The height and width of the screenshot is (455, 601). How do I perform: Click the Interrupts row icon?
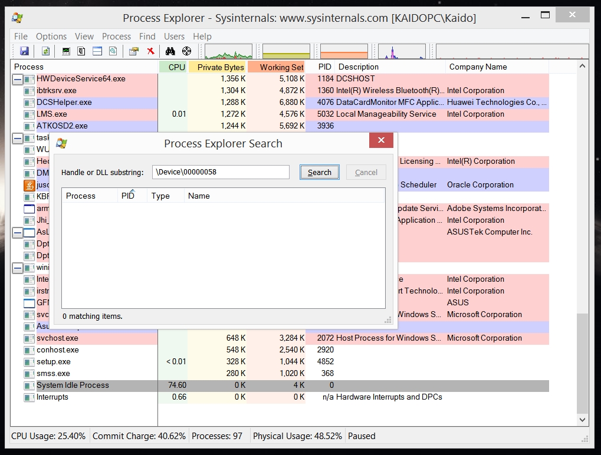(29, 397)
